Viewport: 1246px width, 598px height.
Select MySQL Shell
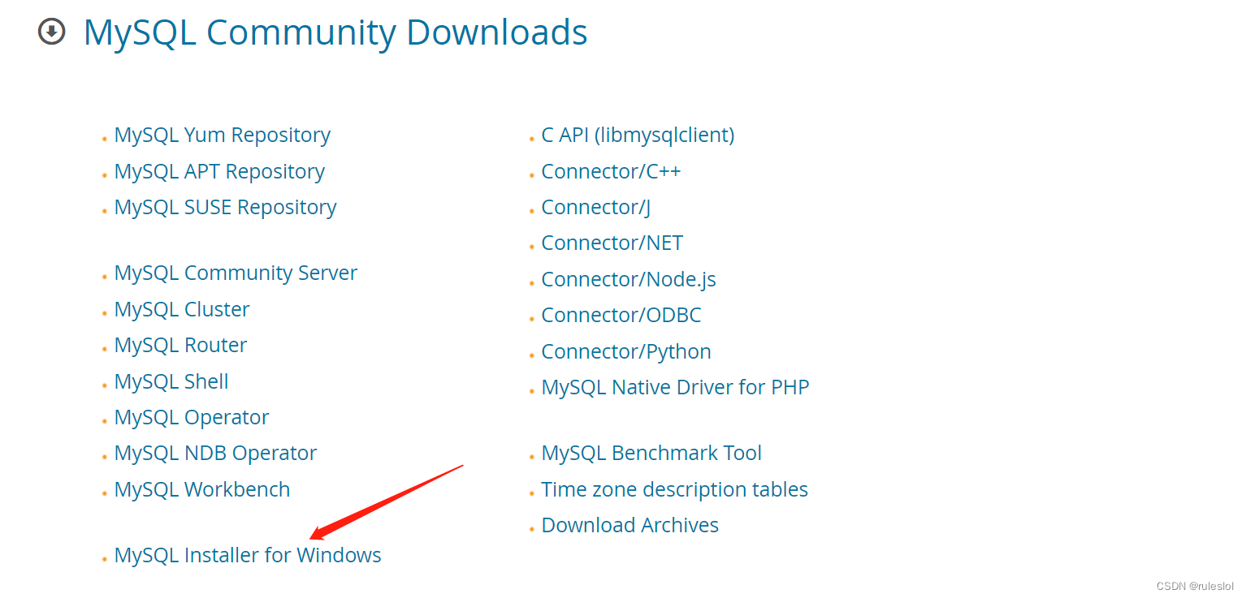(171, 381)
